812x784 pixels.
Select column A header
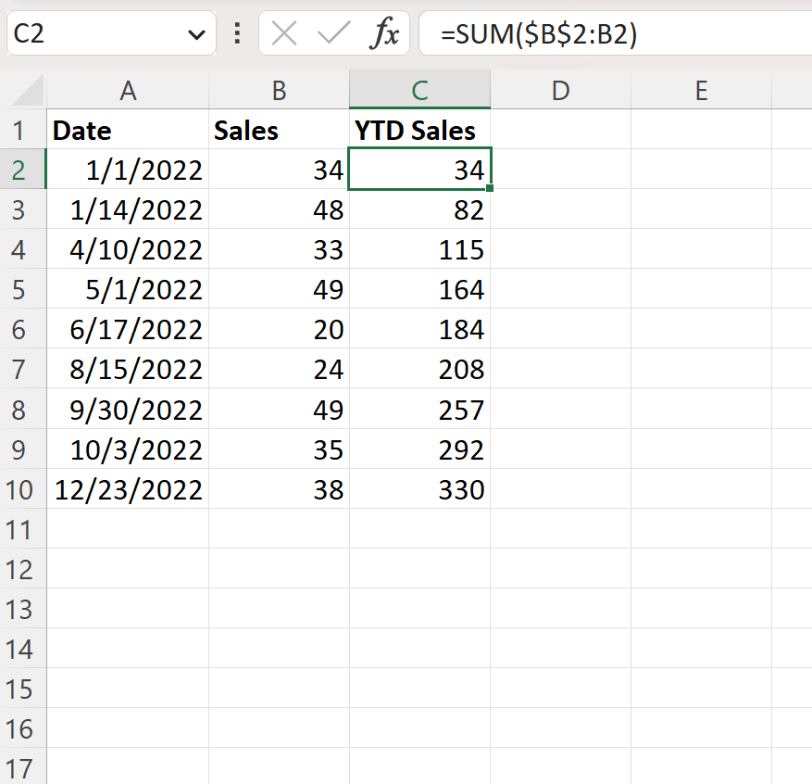[x=128, y=90]
